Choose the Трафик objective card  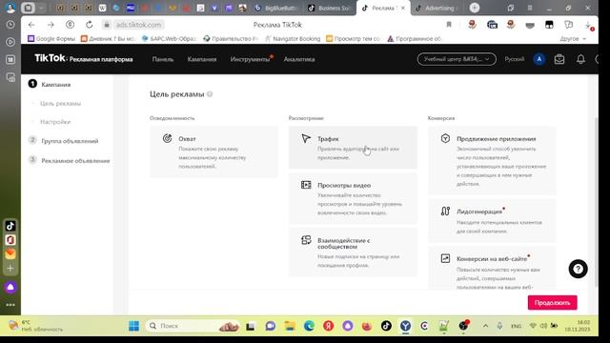coord(353,148)
